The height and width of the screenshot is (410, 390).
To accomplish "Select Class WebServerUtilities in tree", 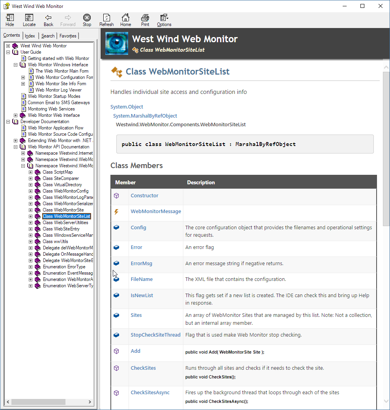I will click(65, 223).
